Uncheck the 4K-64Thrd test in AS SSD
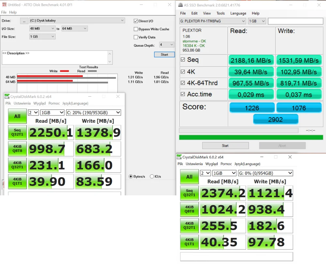This screenshot has width=326, height=265. point(183,83)
